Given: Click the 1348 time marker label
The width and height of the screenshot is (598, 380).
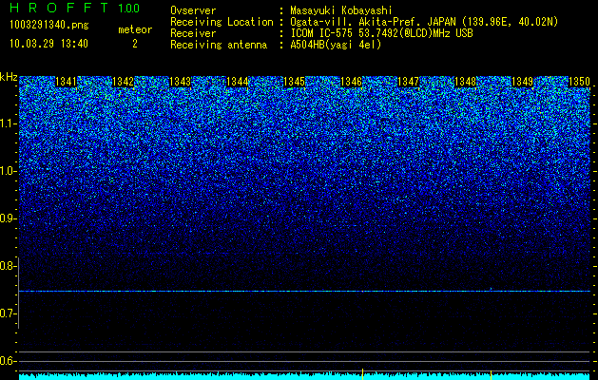Looking at the screenshot, I should point(466,82).
